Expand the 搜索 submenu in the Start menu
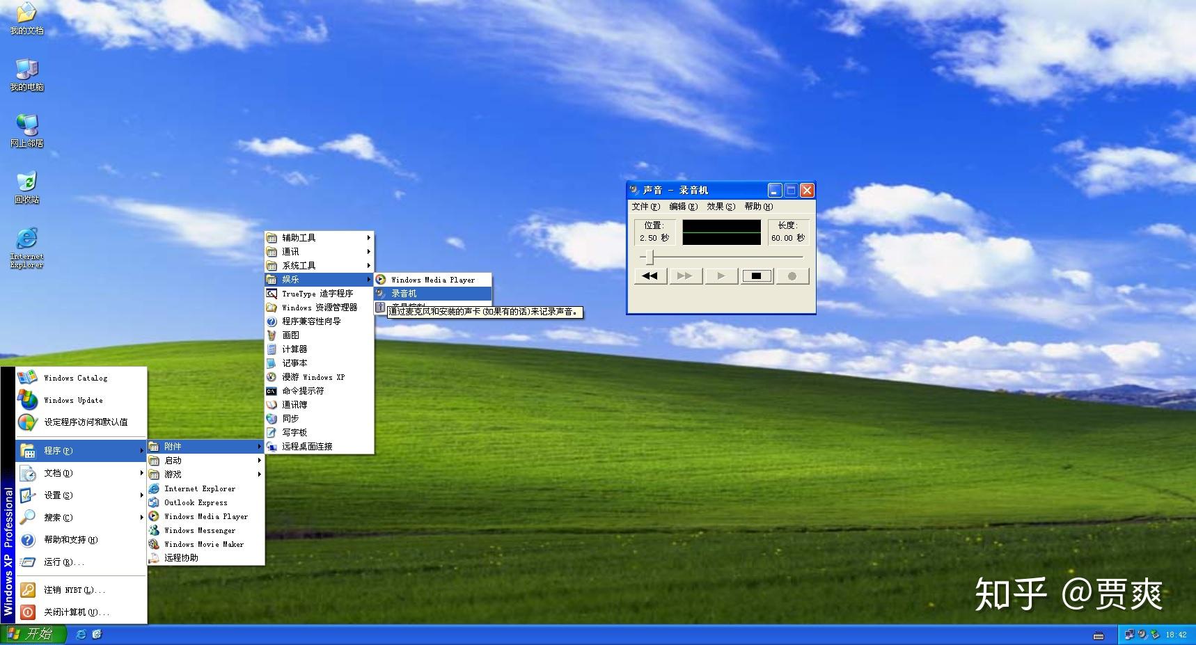 [81, 518]
